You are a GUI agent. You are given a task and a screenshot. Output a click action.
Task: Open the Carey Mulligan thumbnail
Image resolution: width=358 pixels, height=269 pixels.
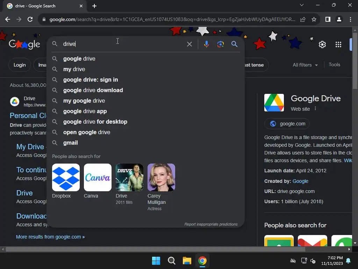(161, 178)
